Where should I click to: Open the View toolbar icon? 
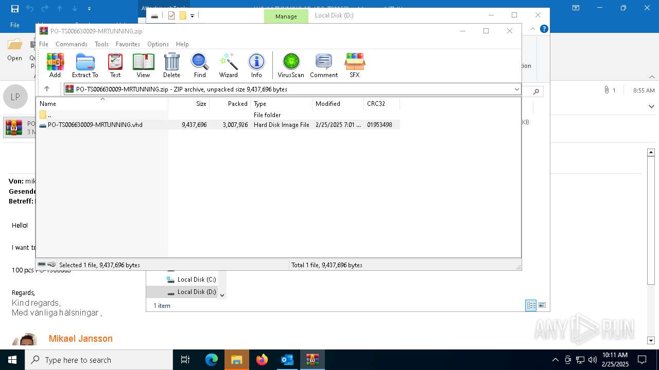[143, 65]
